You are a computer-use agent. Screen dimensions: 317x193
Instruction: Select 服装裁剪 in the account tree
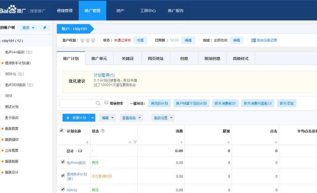pos(11,128)
